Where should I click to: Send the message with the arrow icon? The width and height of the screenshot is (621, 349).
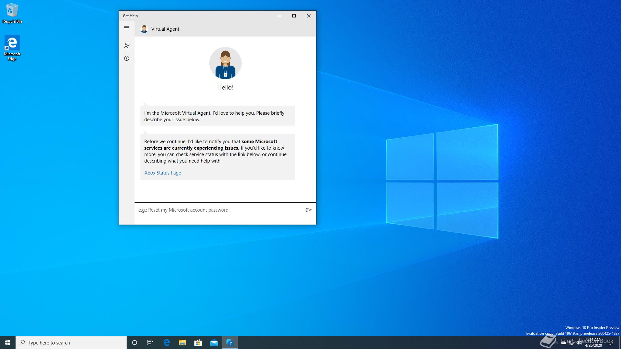[309, 210]
